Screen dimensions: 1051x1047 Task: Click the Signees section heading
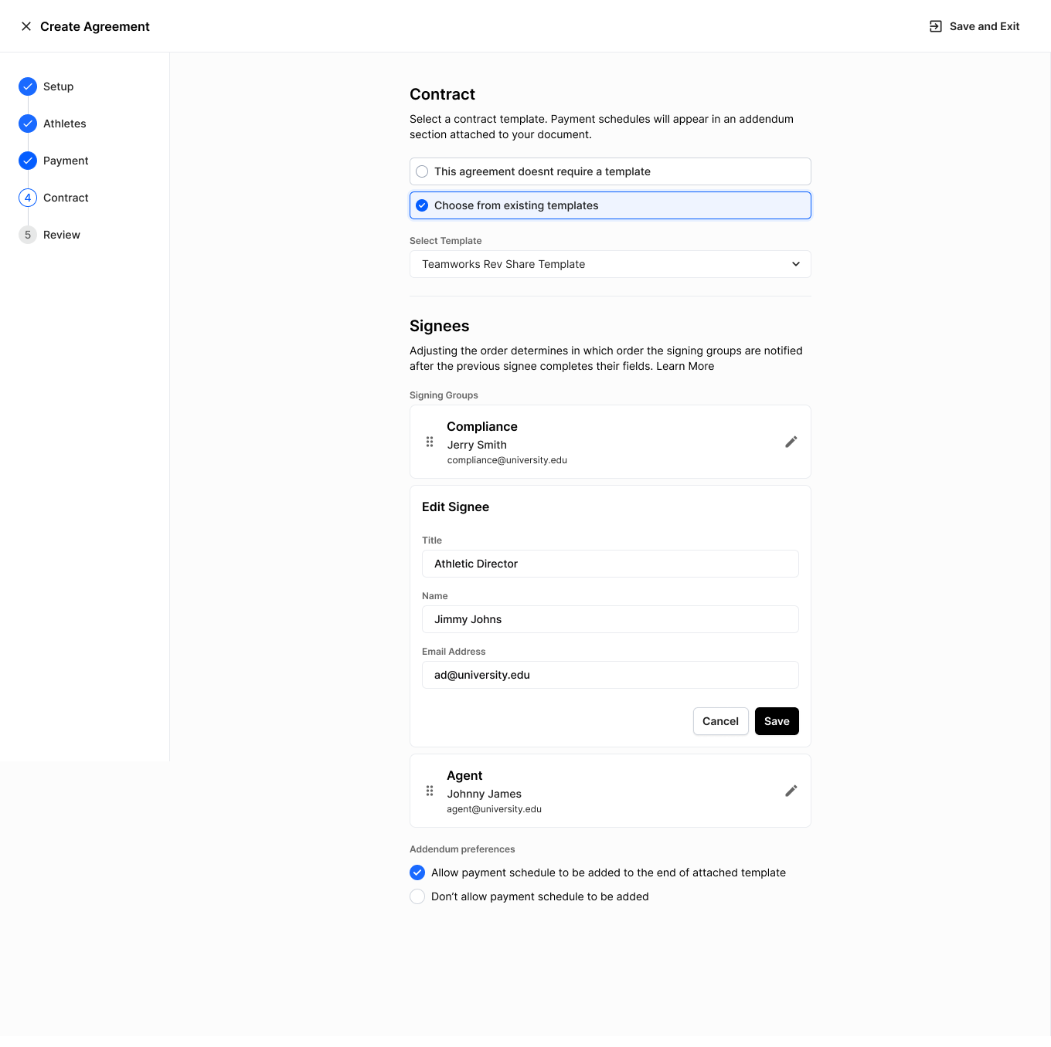[440, 326]
